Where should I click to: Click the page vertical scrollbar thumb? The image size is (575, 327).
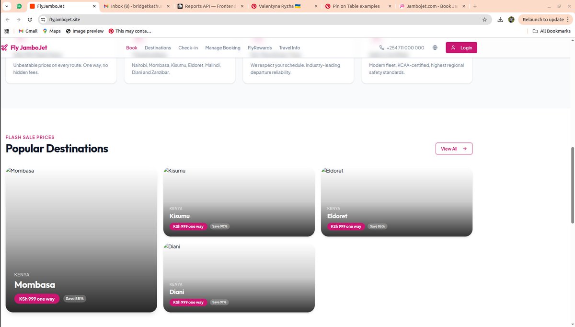click(x=572, y=185)
